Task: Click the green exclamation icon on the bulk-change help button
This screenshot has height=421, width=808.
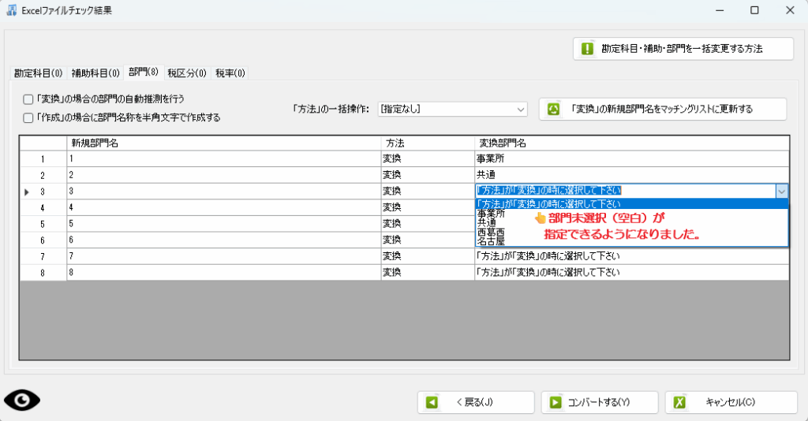Action: click(x=587, y=48)
